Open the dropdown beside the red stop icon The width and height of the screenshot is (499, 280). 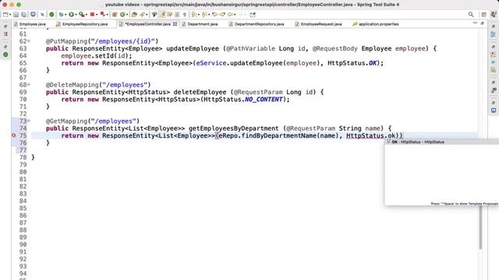coord(97,15)
